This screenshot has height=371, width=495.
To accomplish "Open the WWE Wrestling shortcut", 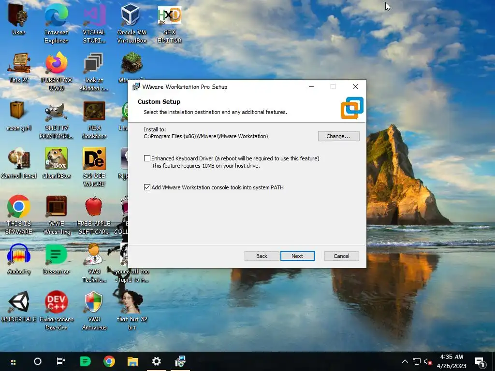I will click(56, 215).
